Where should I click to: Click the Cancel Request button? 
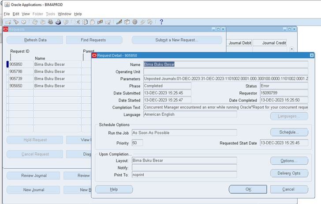pyautogui.click(x=35, y=154)
